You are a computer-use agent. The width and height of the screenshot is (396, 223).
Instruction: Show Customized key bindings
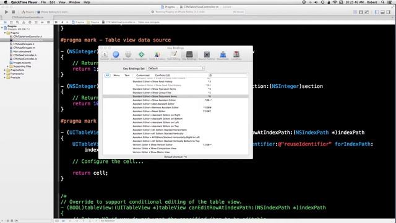click(143, 76)
